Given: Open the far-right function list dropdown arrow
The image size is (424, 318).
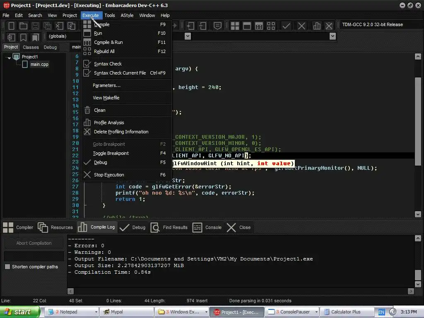Looking at the screenshot, I should [x=332, y=36].
